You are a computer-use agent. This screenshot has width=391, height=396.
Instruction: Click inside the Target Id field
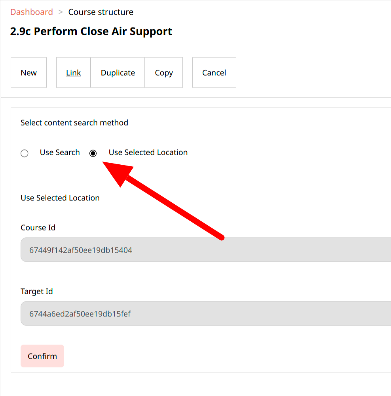(x=198, y=313)
